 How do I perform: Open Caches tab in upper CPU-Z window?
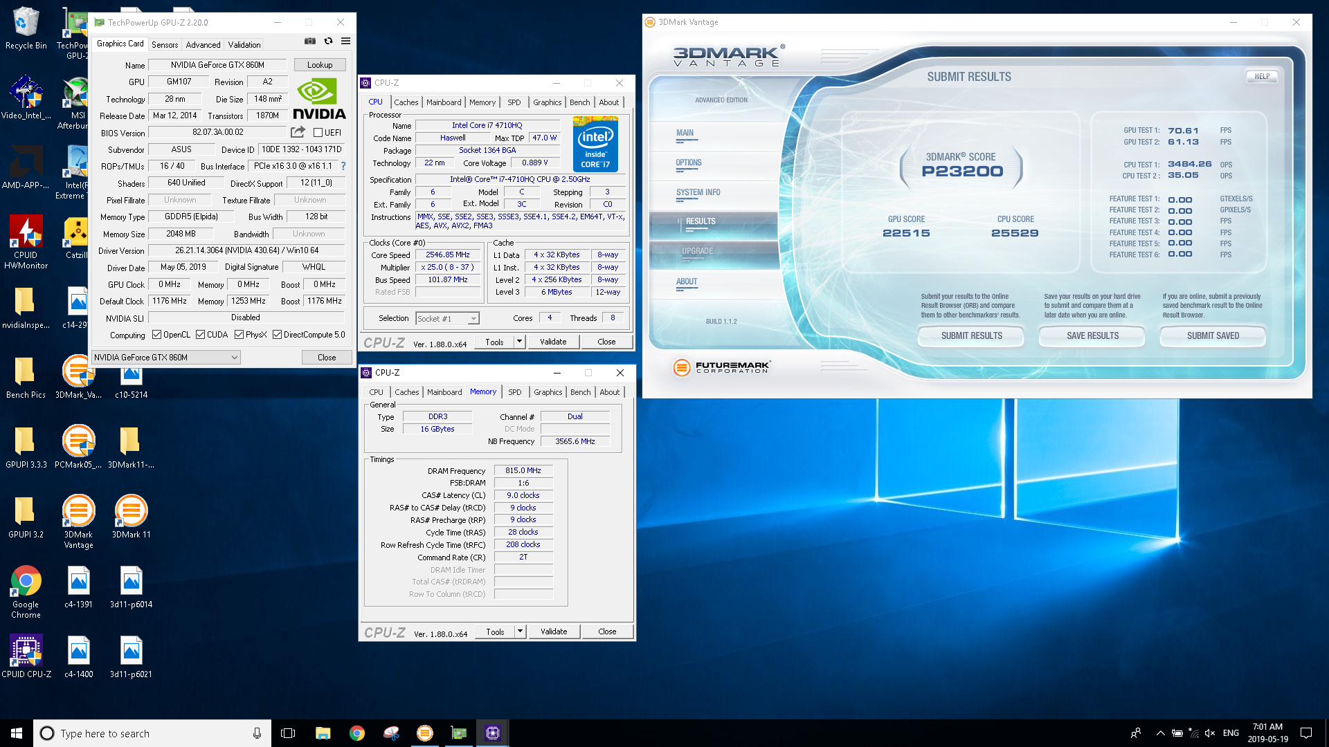[406, 102]
